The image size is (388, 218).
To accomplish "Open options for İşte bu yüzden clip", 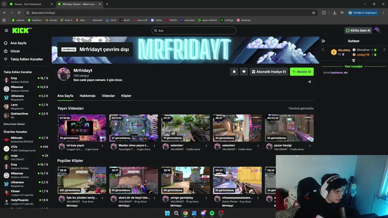I will click(102, 198).
